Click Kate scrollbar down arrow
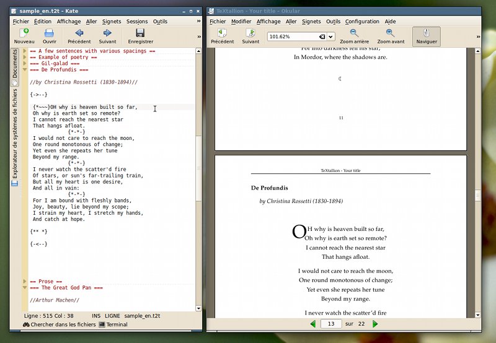The image size is (496, 343). tap(198, 308)
